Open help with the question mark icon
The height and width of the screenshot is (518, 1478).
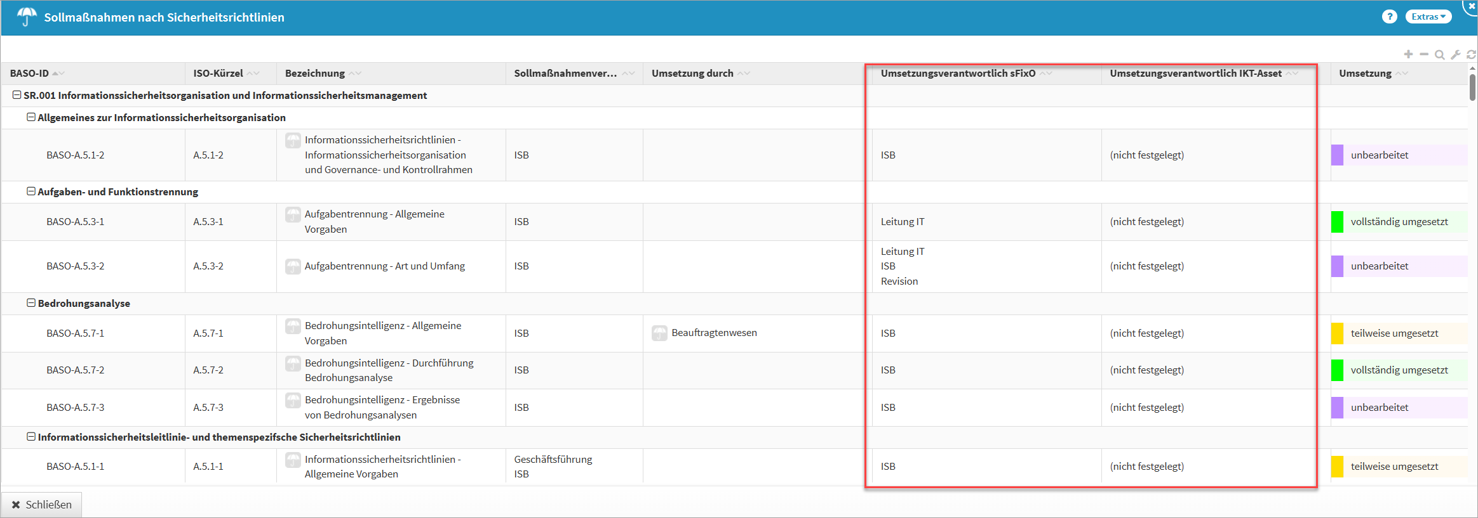1389,17
